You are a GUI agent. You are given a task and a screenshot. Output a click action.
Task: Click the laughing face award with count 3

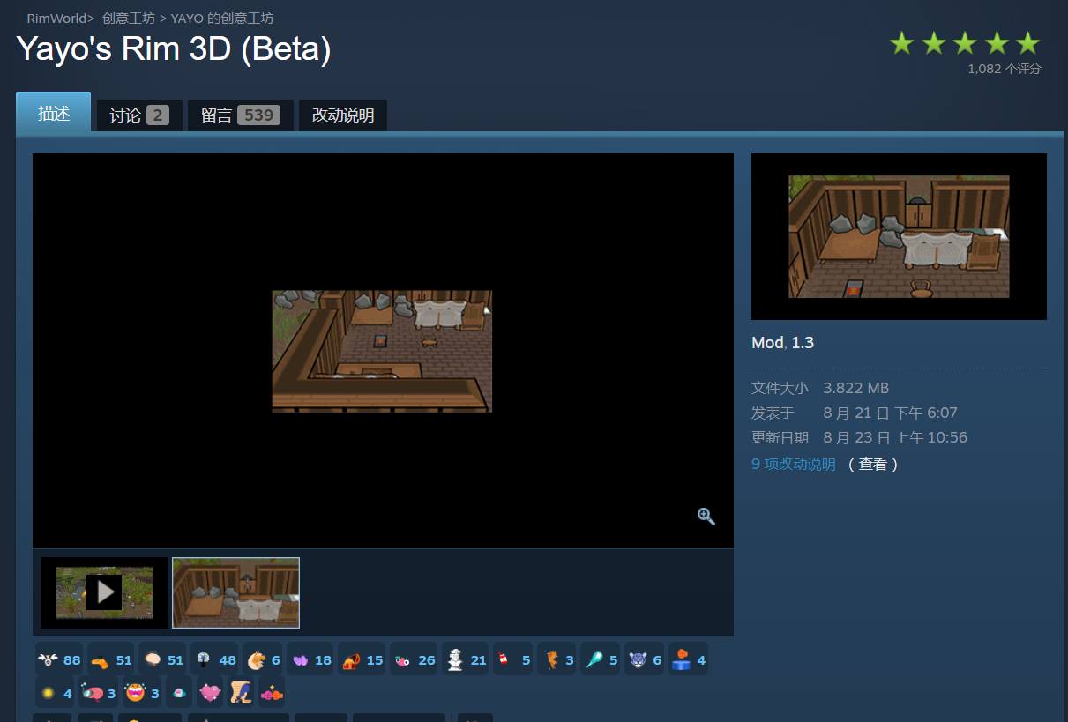pos(142,693)
